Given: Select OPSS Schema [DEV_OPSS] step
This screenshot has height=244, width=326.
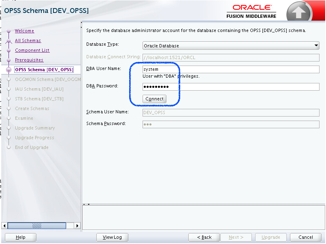Looking at the screenshot, I should pyautogui.click(x=44, y=70).
